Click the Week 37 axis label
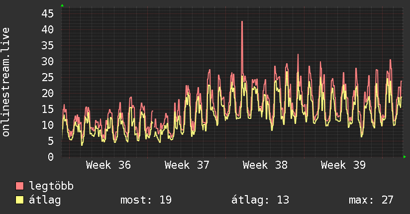Screen dimensions: 410x214 [x=187, y=165]
